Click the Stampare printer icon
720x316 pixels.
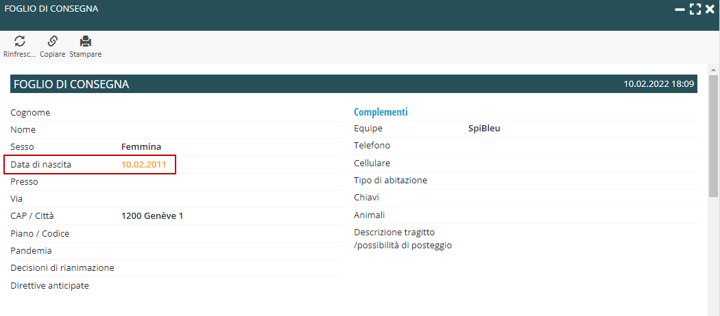click(86, 41)
